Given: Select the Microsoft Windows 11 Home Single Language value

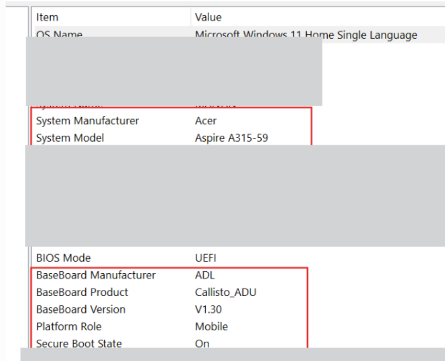Looking at the screenshot, I should [306, 35].
